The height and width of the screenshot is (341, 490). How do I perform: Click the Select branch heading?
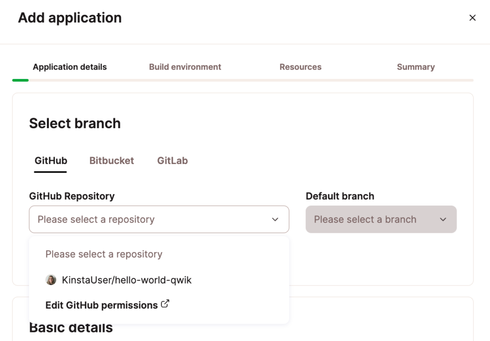tap(75, 123)
